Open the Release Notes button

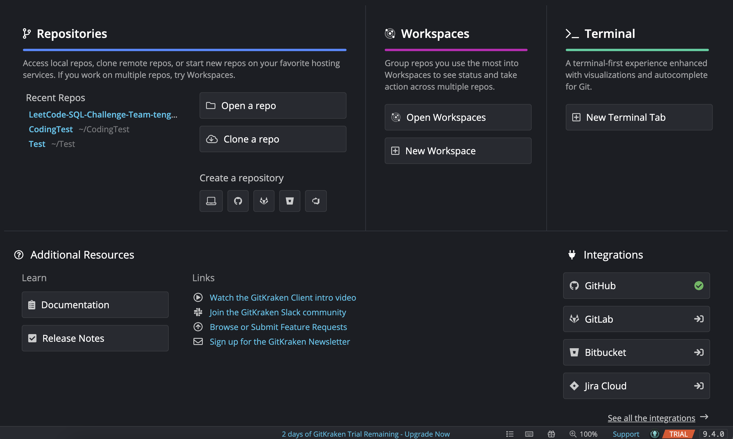coord(95,338)
